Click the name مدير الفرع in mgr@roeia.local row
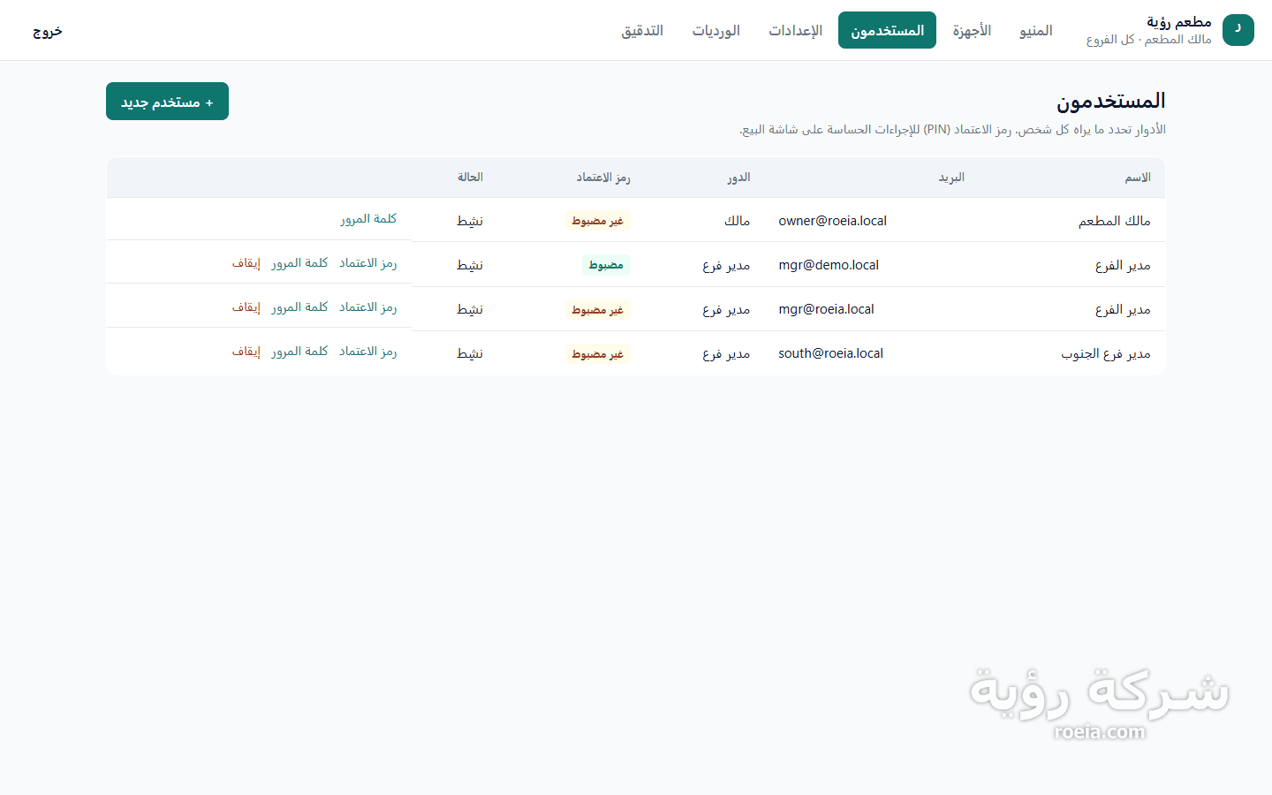1272x795 pixels. (1123, 309)
